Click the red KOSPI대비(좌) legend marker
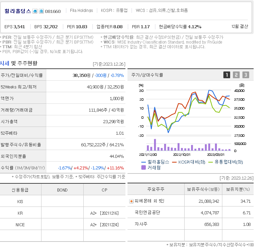The image size is (256, 248). (x=174, y=162)
